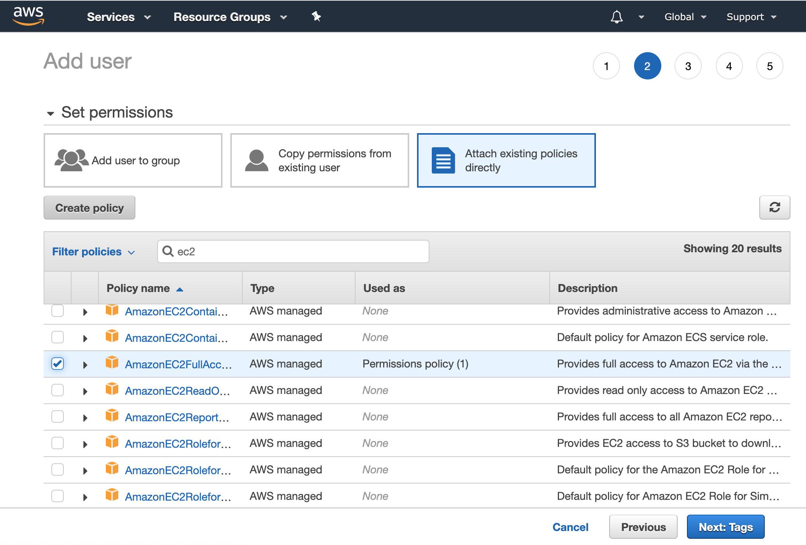
Task: Click the 'Showing 20 results' text
Action: (x=732, y=248)
